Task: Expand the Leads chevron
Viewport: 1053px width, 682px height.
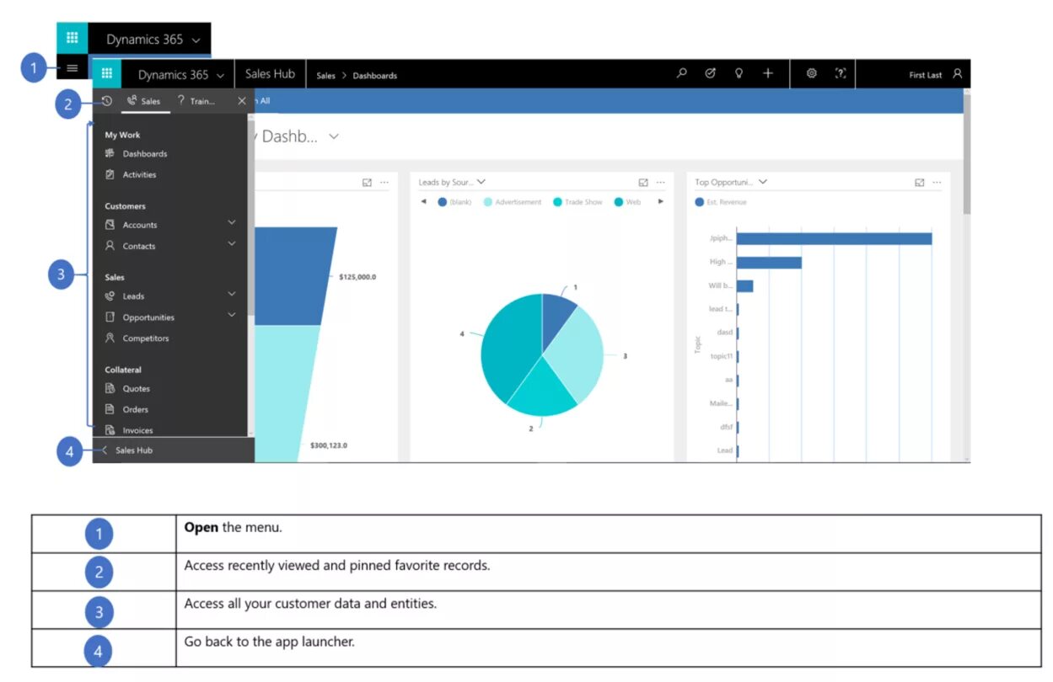Action: click(x=232, y=294)
